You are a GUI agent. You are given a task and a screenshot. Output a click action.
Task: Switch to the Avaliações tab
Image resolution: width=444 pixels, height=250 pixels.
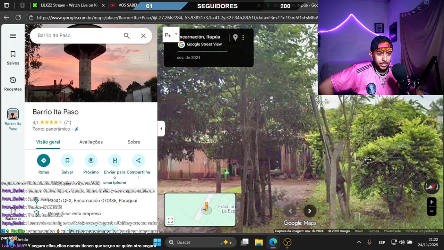[x=91, y=142]
